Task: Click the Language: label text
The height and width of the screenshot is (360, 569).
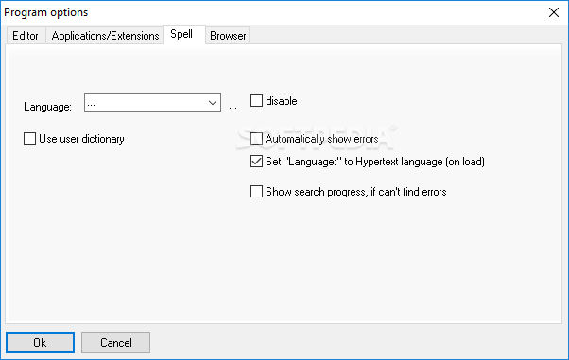Action: tap(47, 107)
